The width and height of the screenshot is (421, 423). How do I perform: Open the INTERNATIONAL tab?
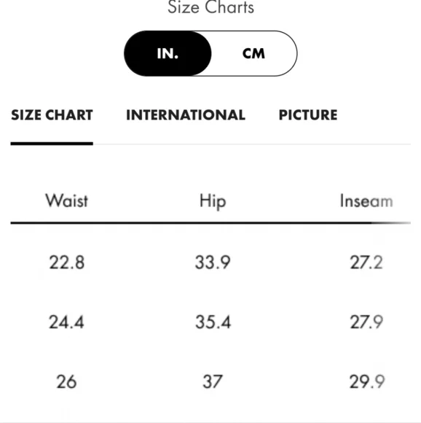(186, 115)
